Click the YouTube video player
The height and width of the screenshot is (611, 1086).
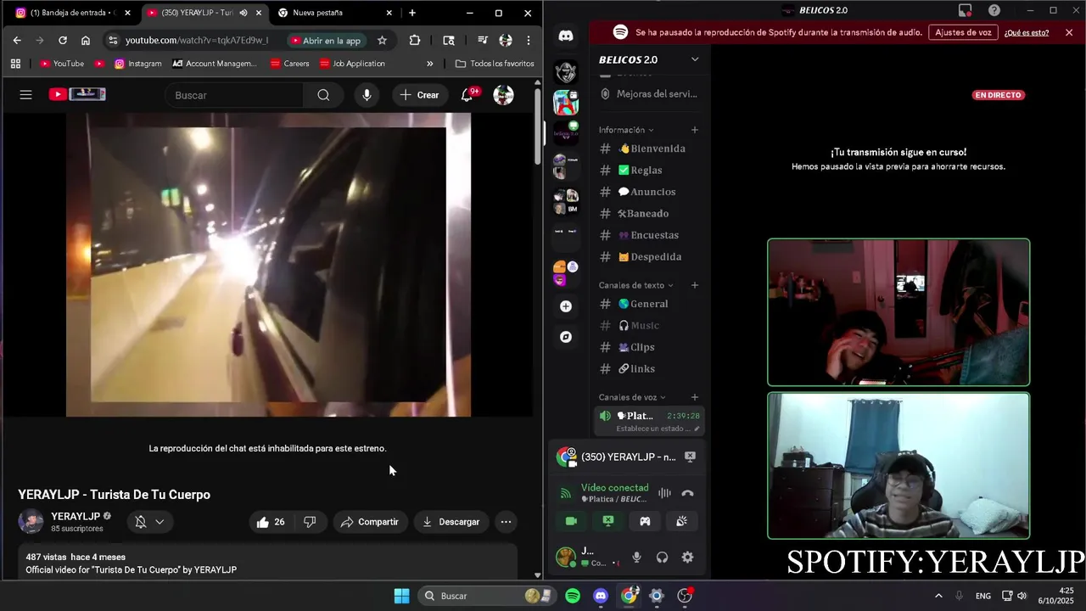click(x=268, y=265)
